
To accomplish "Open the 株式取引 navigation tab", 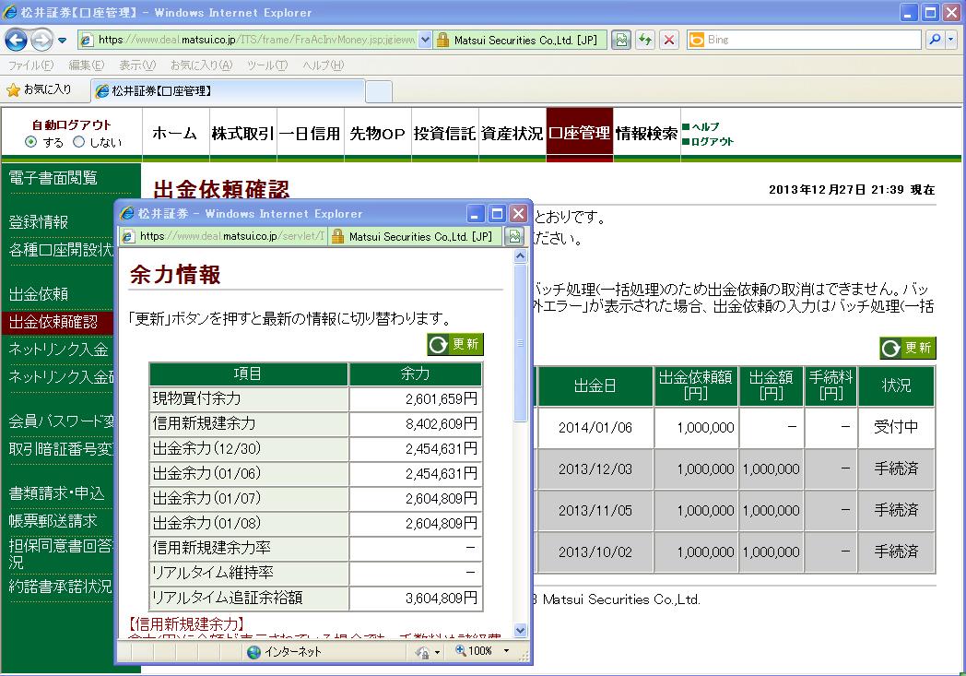I will (242, 134).
